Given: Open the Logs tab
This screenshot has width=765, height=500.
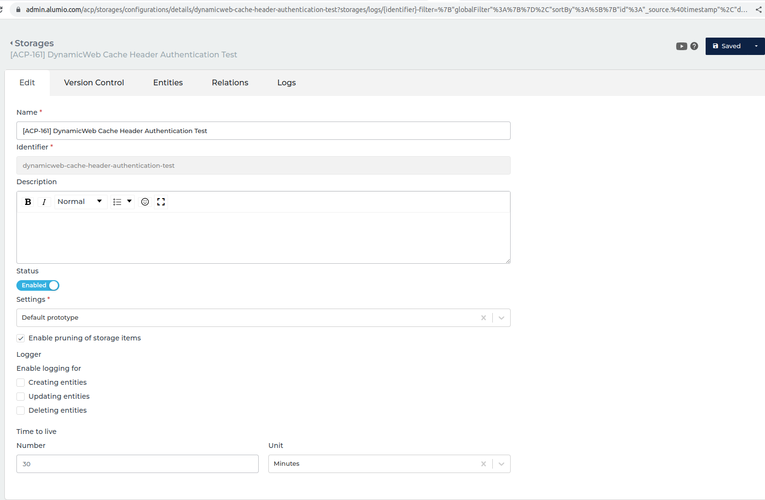Looking at the screenshot, I should (286, 83).
